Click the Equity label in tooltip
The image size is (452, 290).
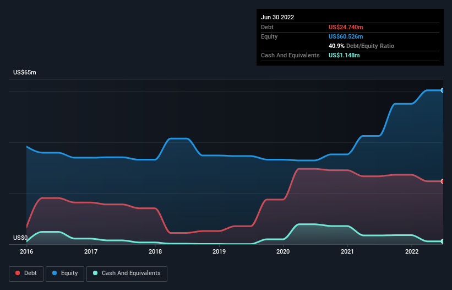[269, 36]
